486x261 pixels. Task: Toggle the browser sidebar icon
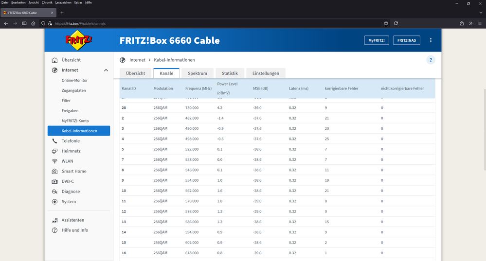coord(24,23)
